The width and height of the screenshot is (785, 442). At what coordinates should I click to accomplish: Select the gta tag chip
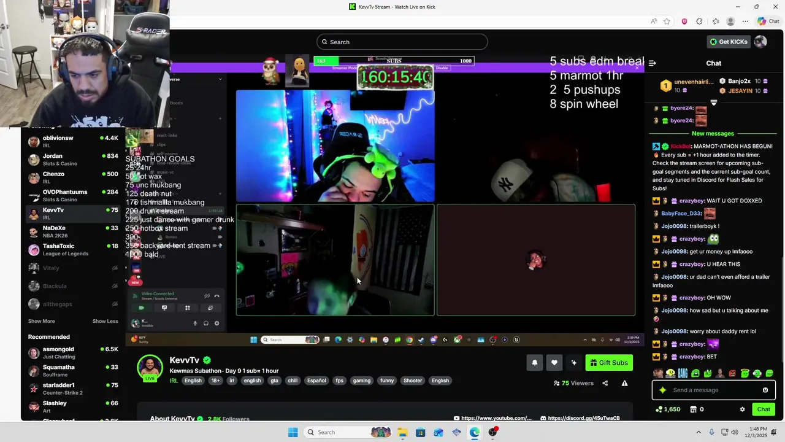(x=274, y=381)
